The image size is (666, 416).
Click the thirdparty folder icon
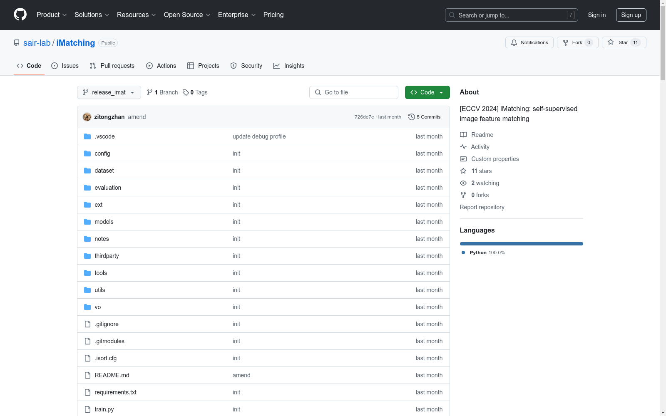point(87,256)
